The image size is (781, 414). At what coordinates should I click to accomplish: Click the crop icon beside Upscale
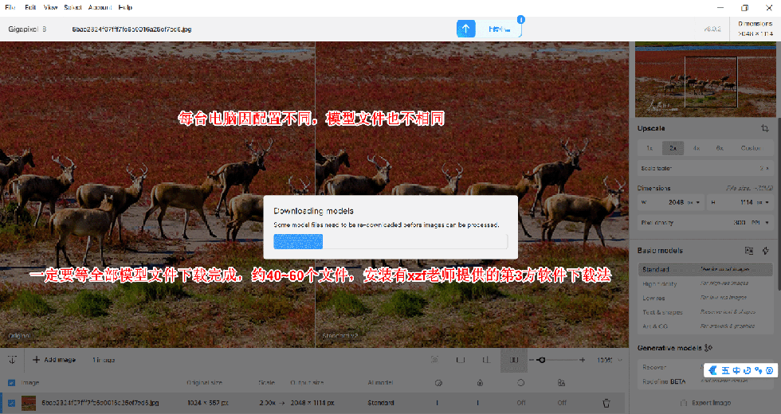(x=764, y=128)
